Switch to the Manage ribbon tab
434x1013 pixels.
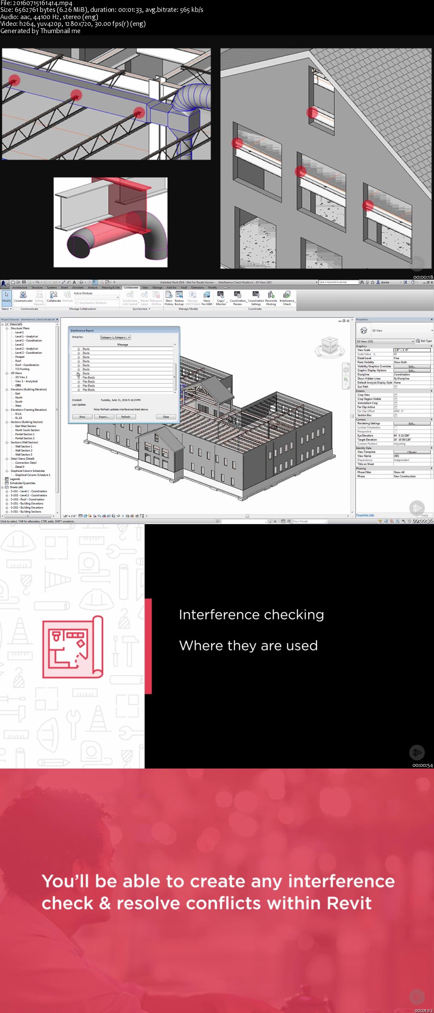click(157, 287)
